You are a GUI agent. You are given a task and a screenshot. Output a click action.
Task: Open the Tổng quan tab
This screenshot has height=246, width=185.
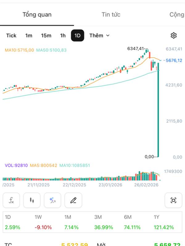tap(37, 14)
